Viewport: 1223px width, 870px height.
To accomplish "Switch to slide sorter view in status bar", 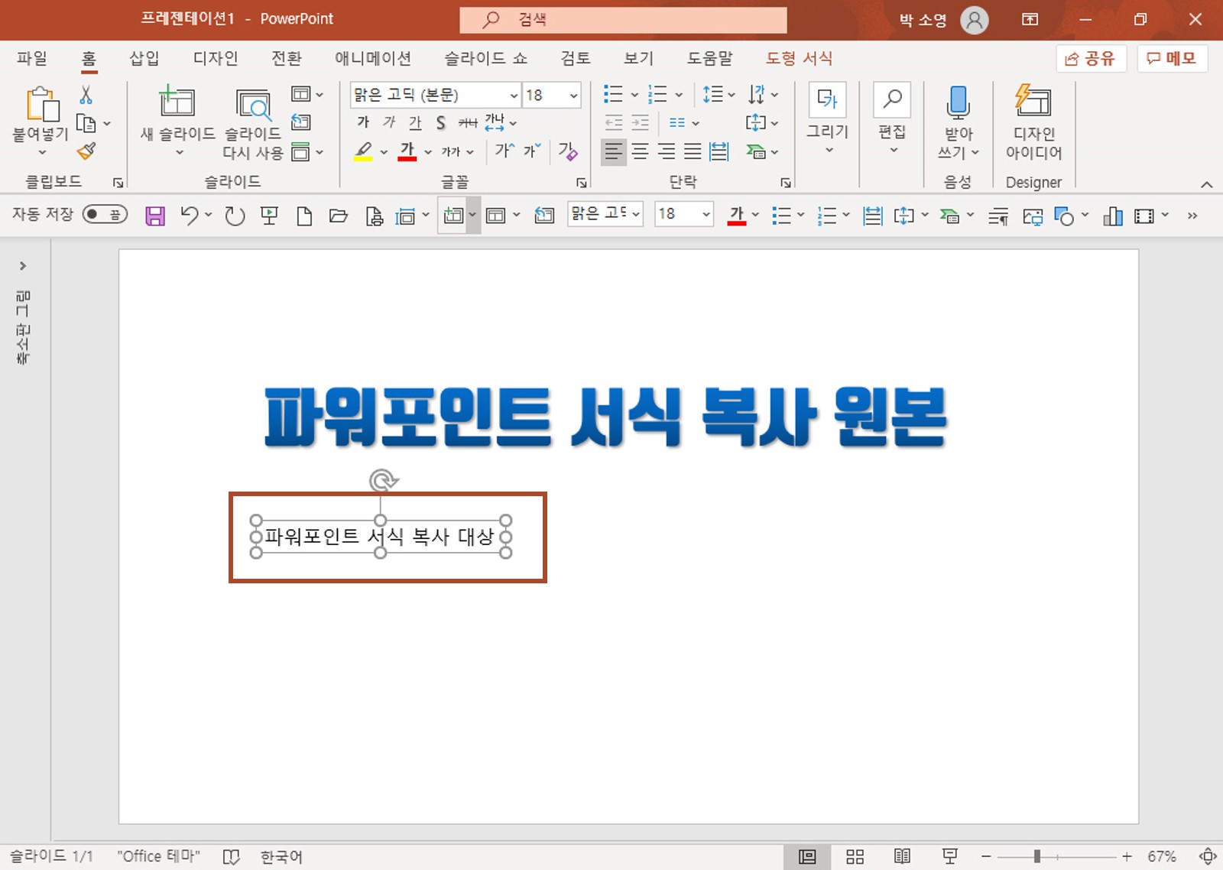I will [x=855, y=856].
